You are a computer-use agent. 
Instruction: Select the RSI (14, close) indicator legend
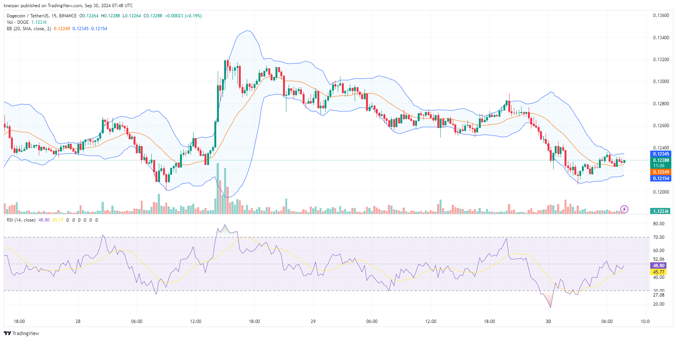[21, 220]
